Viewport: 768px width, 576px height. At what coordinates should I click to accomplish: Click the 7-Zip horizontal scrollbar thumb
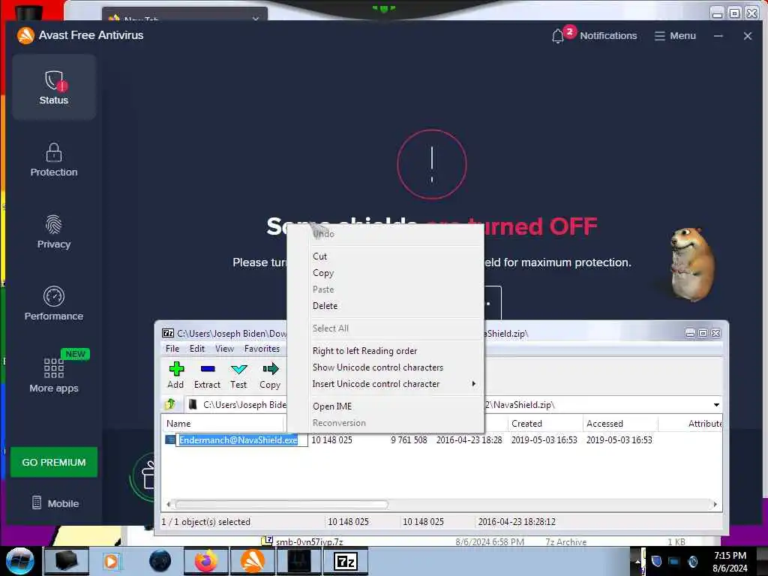pyautogui.click(x=282, y=504)
